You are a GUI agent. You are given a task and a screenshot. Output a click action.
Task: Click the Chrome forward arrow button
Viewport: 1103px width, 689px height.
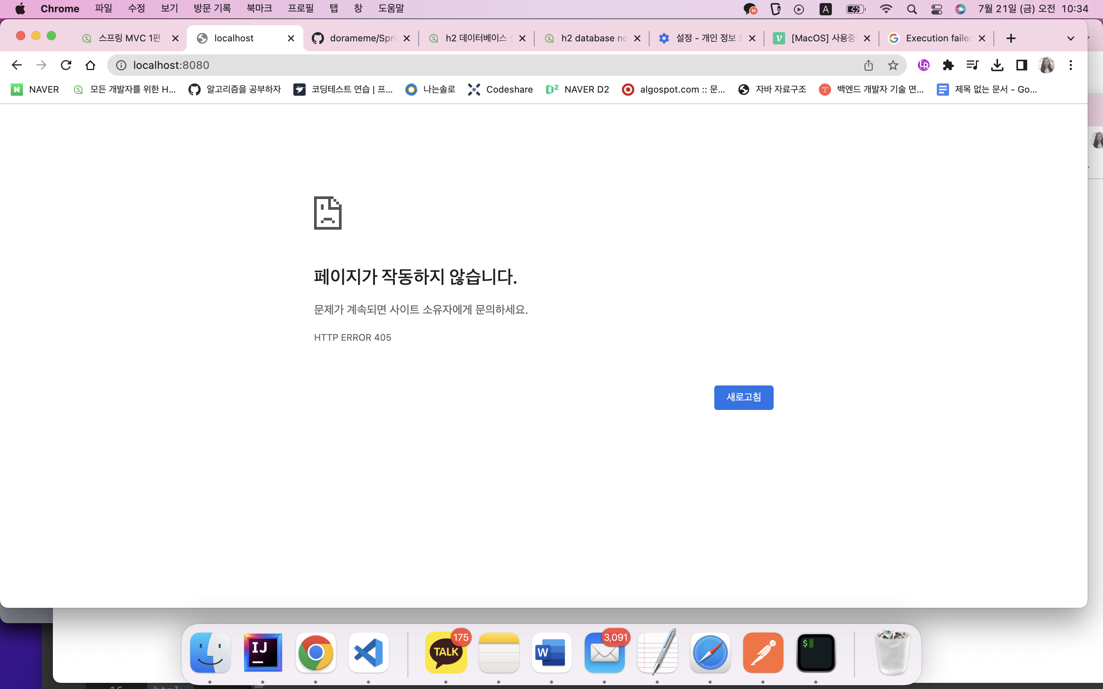(41, 65)
